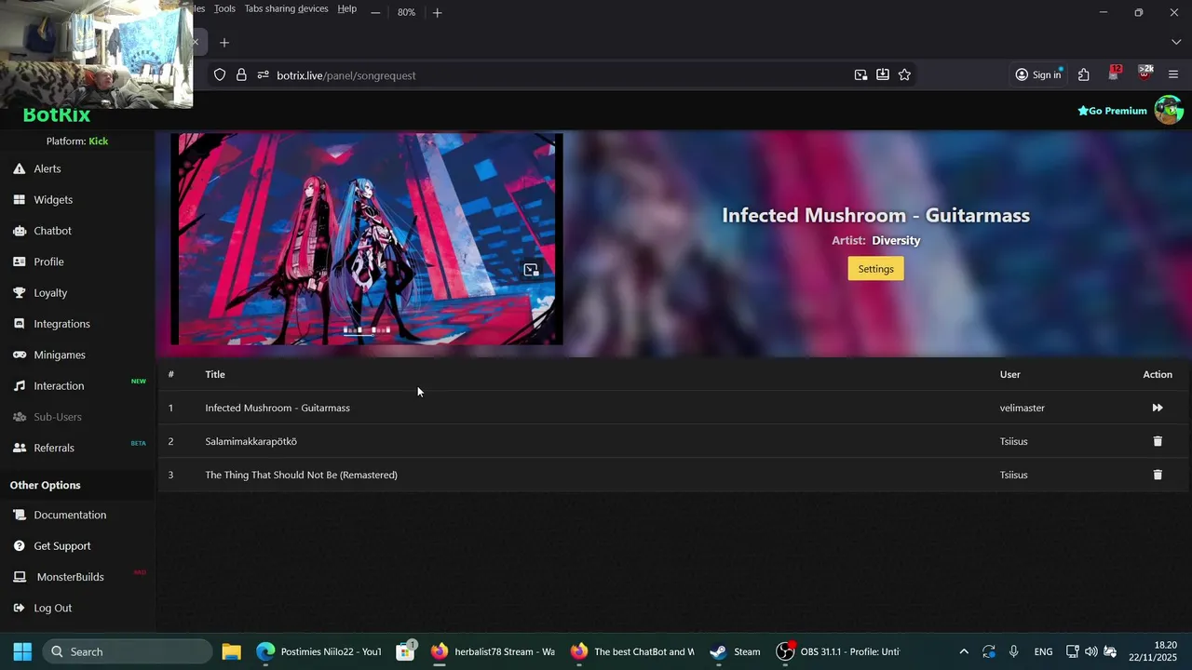Click the shield tracking protection icon
This screenshot has height=670, width=1192.
(220, 74)
